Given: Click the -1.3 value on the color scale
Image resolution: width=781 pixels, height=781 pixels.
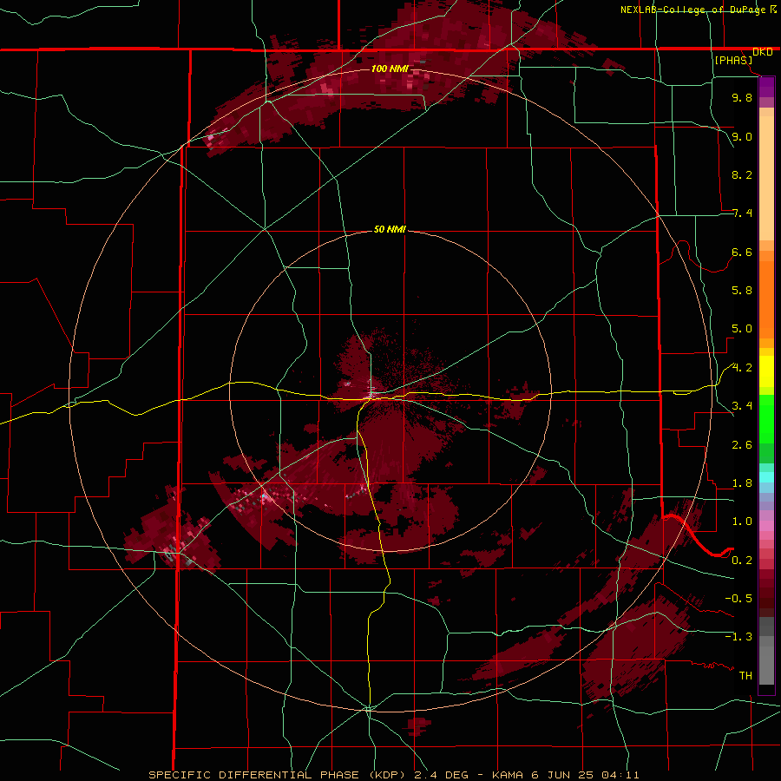Looking at the screenshot, I should pyautogui.click(x=738, y=637).
